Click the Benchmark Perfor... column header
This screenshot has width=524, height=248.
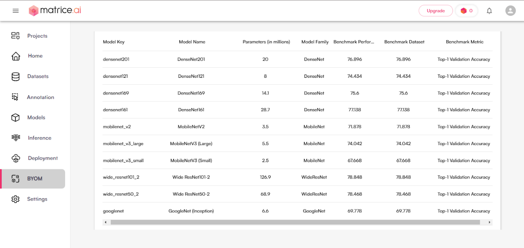(x=354, y=42)
